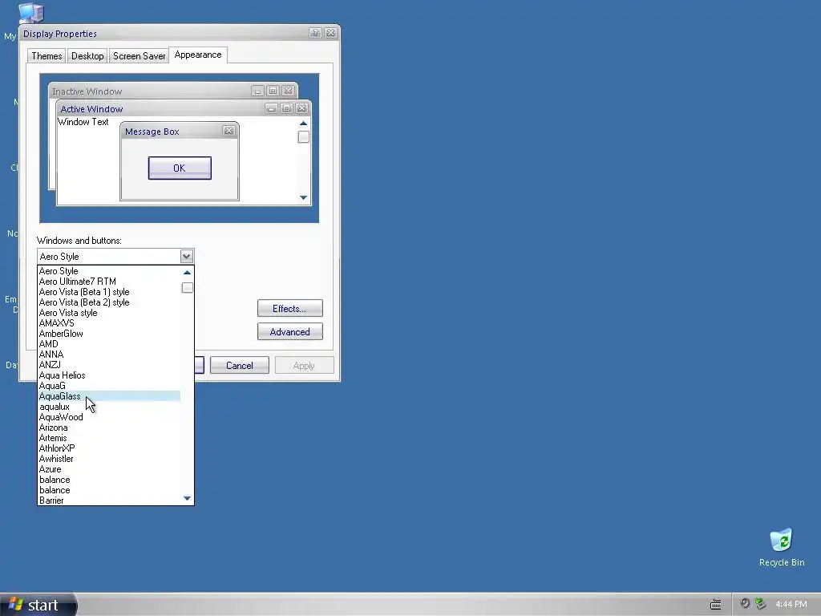This screenshot has width=821, height=616.
Task: Pick AthlonXP style
Action: click(109, 448)
